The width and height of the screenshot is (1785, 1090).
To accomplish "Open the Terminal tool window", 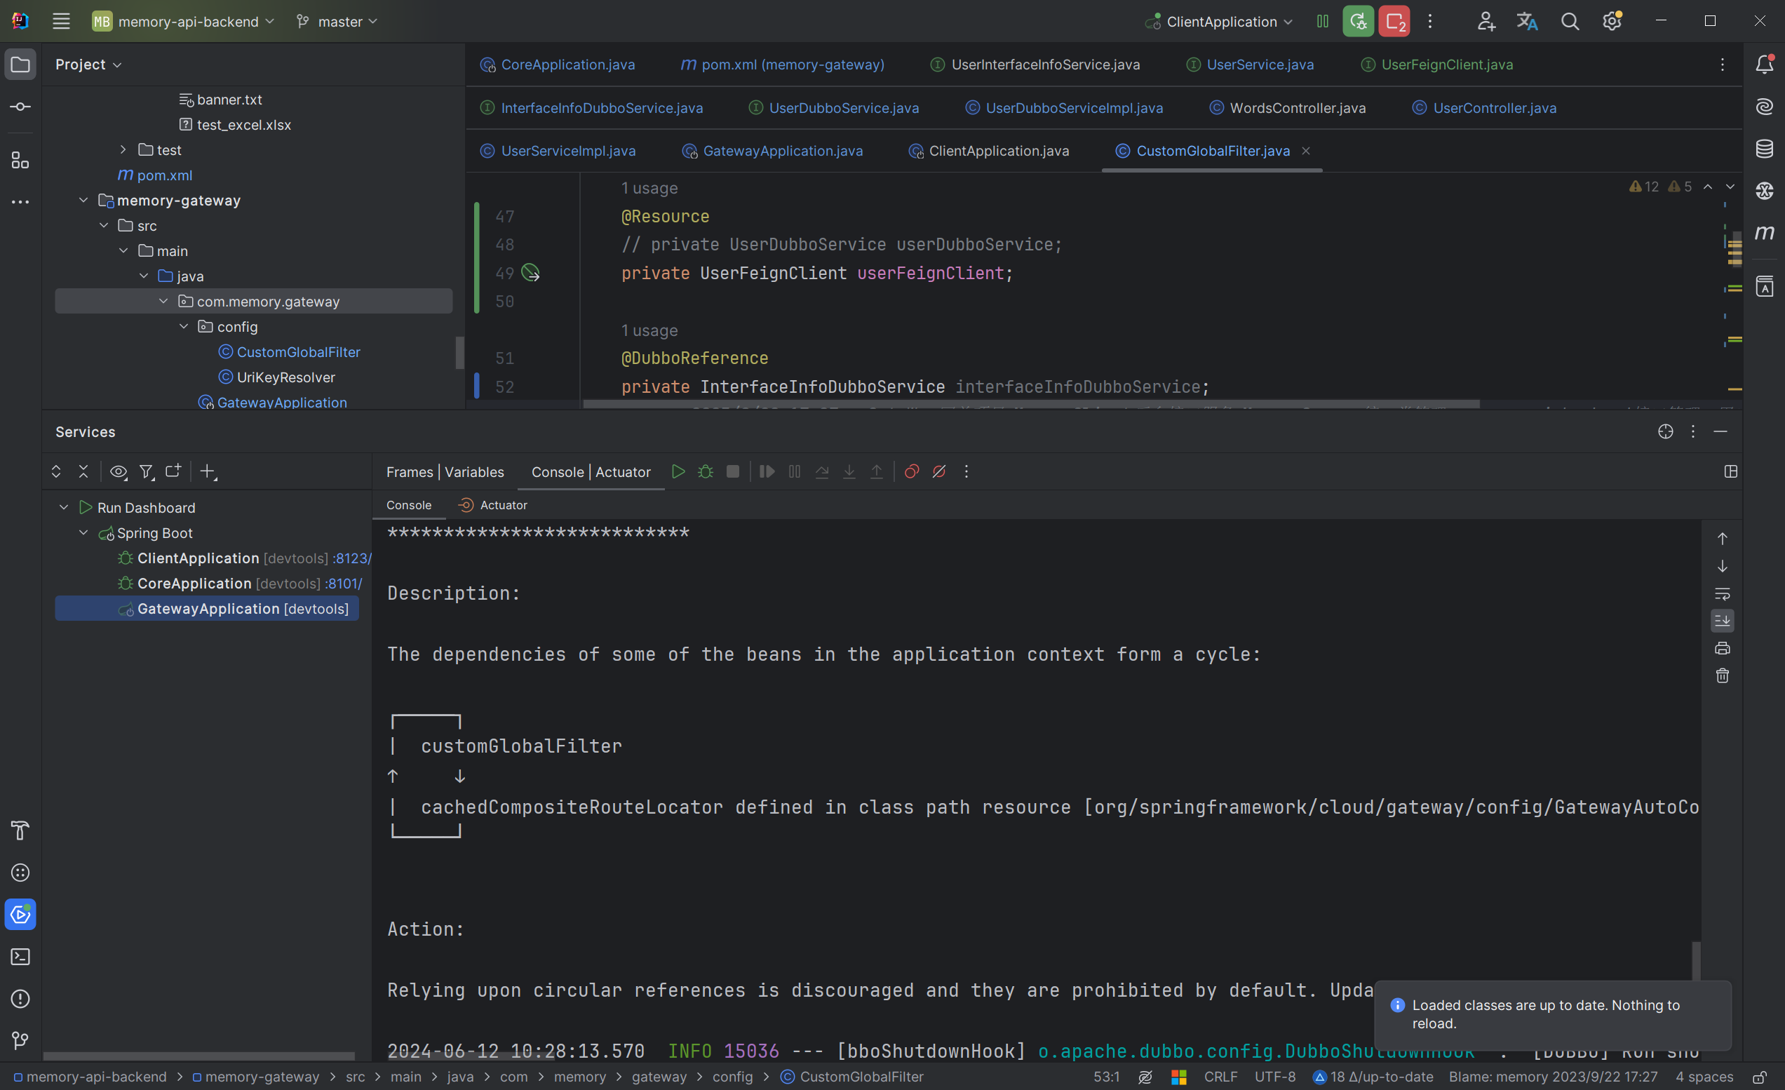I will (20, 957).
